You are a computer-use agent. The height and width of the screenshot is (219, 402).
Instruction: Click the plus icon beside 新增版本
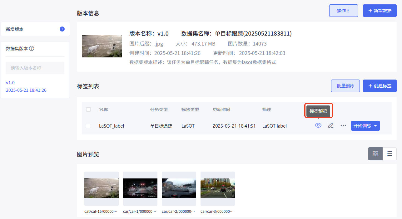click(62, 29)
